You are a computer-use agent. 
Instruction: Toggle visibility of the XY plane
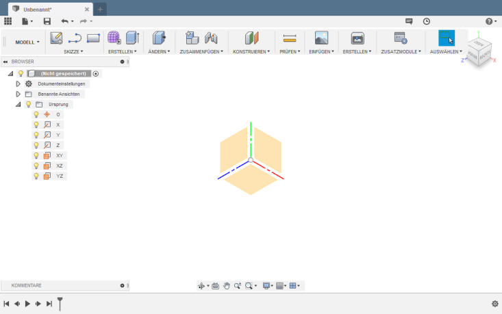coord(36,155)
